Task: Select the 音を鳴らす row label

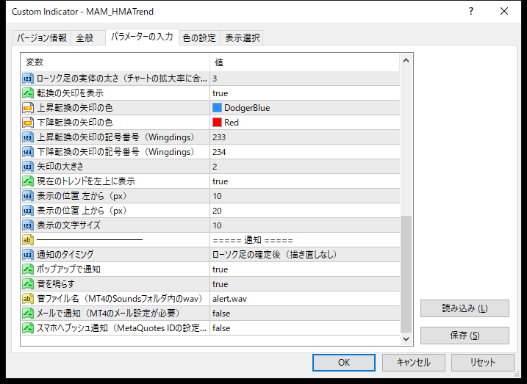Action: [56, 284]
